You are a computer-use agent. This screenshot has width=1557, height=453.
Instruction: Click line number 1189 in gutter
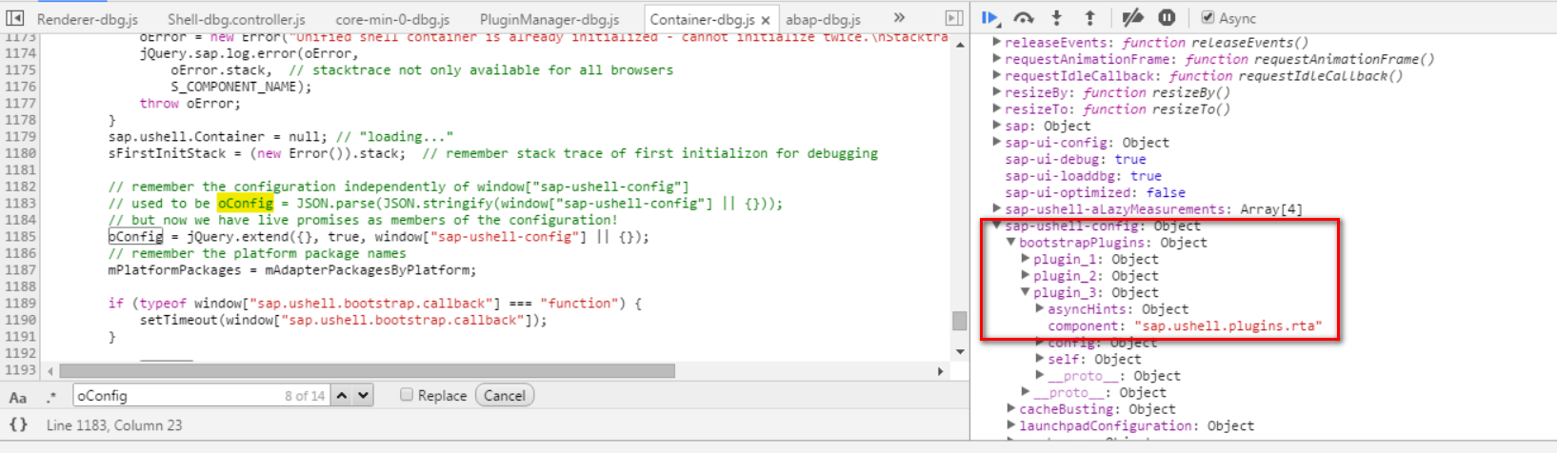pyautogui.click(x=20, y=304)
